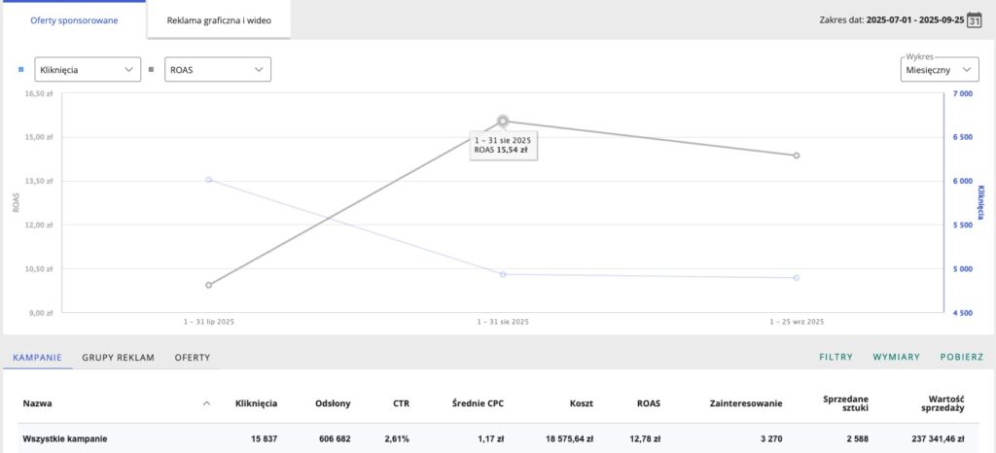Expand the Miesięczny chart interval dropdown
996x453 pixels.
[x=939, y=70]
